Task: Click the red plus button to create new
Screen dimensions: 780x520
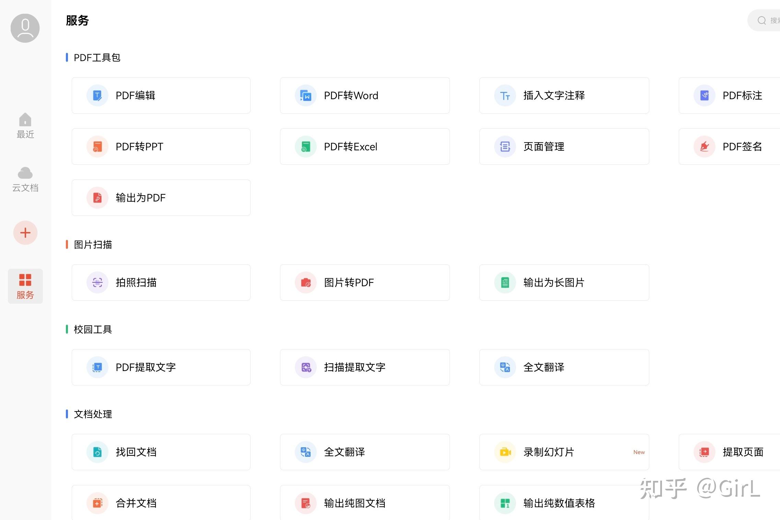Action: pos(25,233)
